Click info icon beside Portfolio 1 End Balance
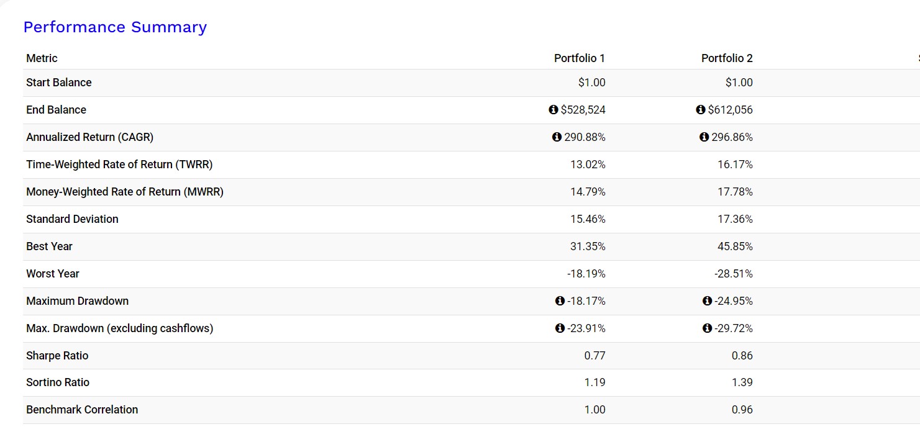 tap(553, 110)
